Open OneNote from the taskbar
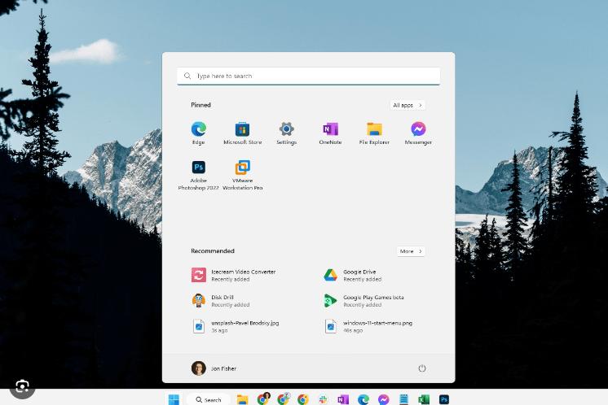 tap(343, 399)
